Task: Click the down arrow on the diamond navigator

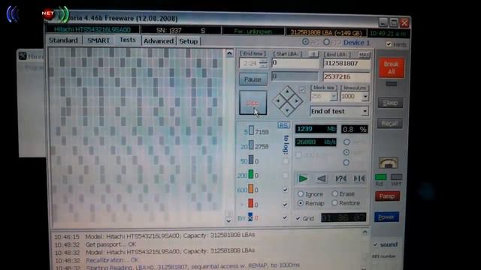Action: [287, 110]
